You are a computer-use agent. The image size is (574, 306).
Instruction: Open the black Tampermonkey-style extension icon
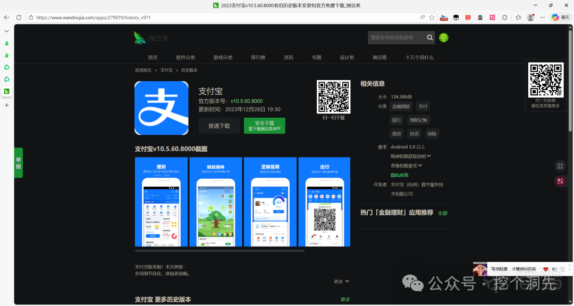click(456, 17)
